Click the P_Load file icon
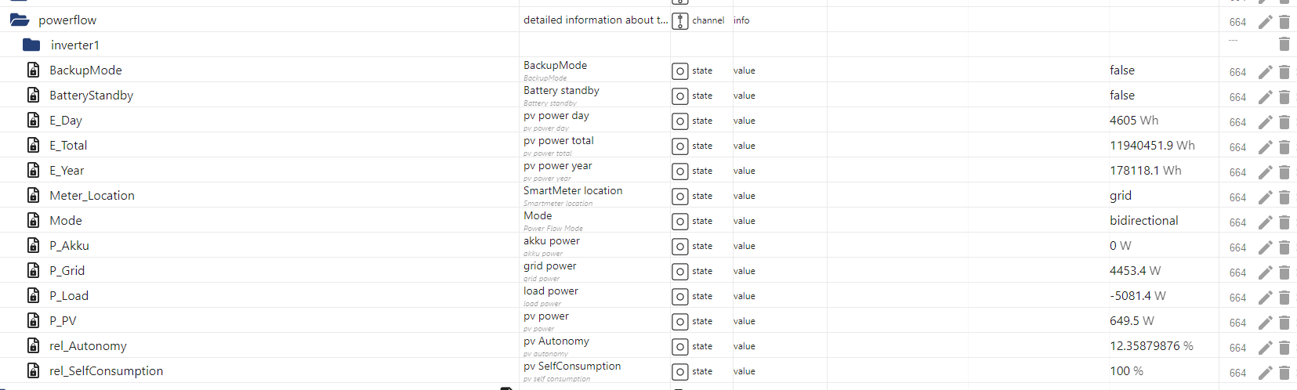 pyautogui.click(x=34, y=295)
